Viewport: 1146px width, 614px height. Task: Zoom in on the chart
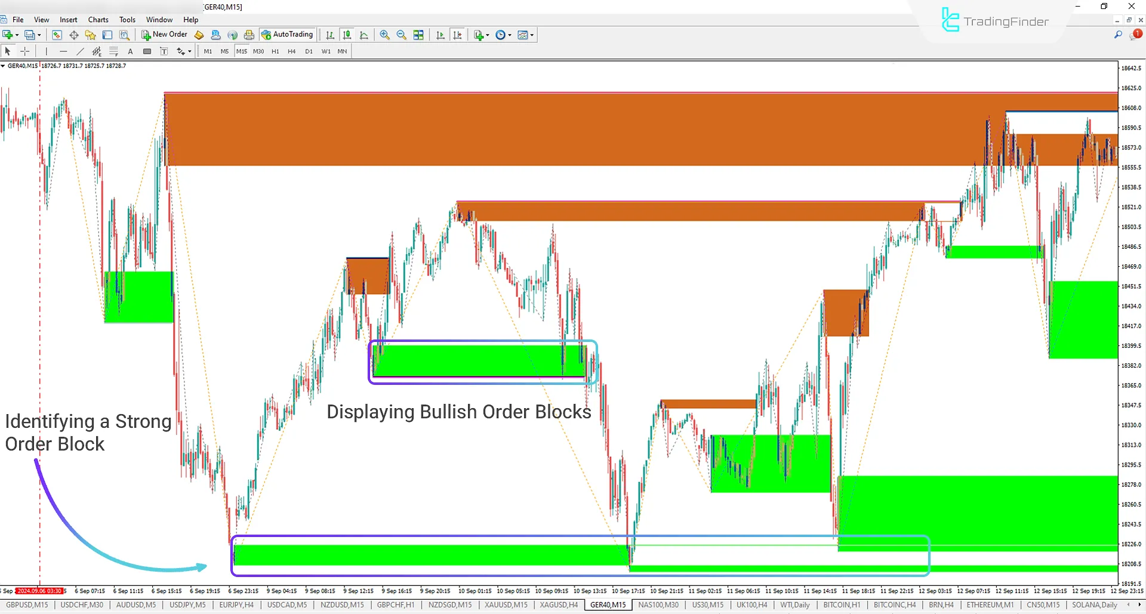pyautogui.click(x=384, y=35)
